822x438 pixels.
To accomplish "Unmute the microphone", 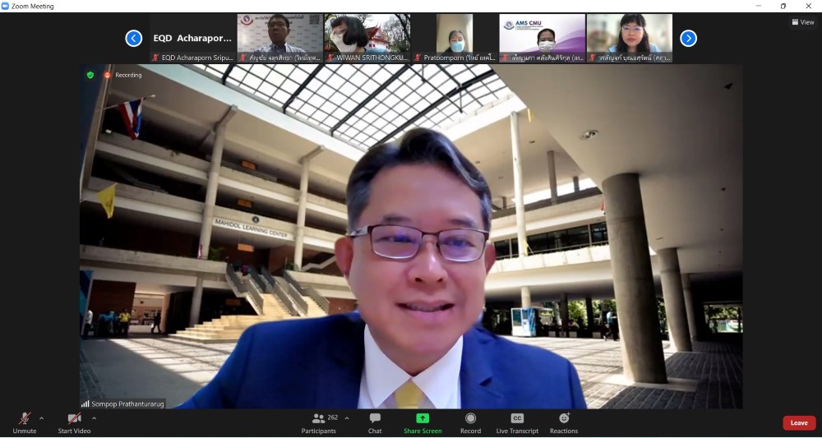I will 25,419.
